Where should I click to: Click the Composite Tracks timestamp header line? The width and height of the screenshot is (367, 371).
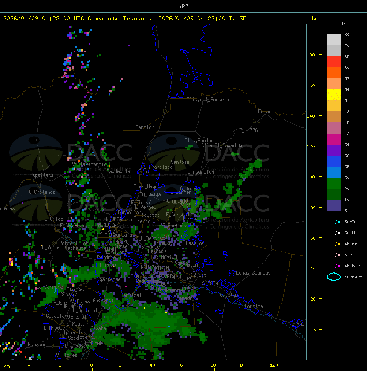coord(125,19)
